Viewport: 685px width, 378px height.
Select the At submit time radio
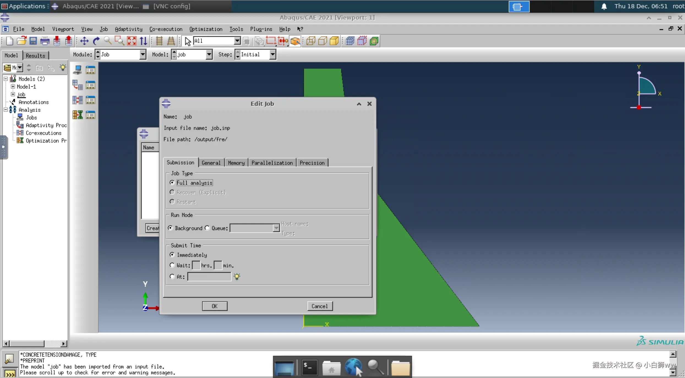click(x=172, y=276)
